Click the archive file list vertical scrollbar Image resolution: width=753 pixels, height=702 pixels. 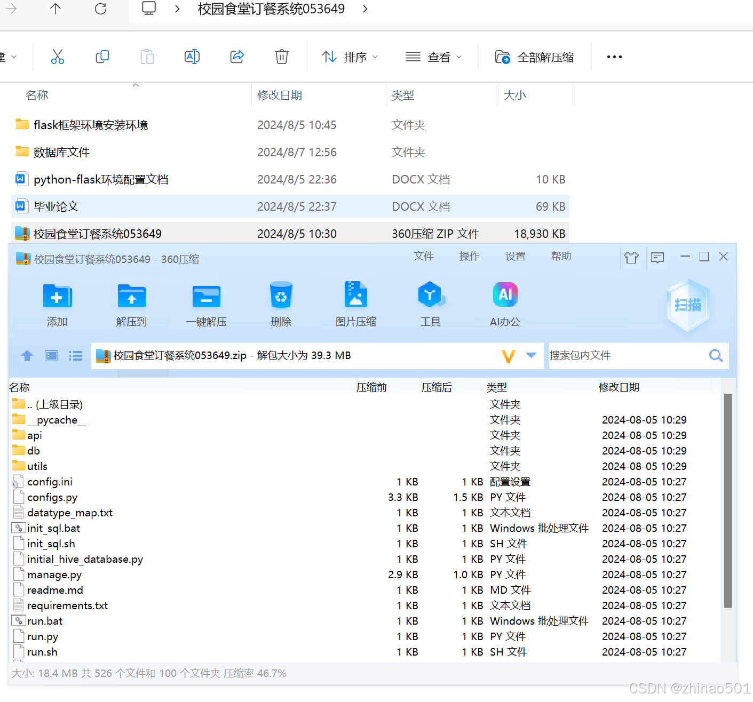[x=728, y=500]
